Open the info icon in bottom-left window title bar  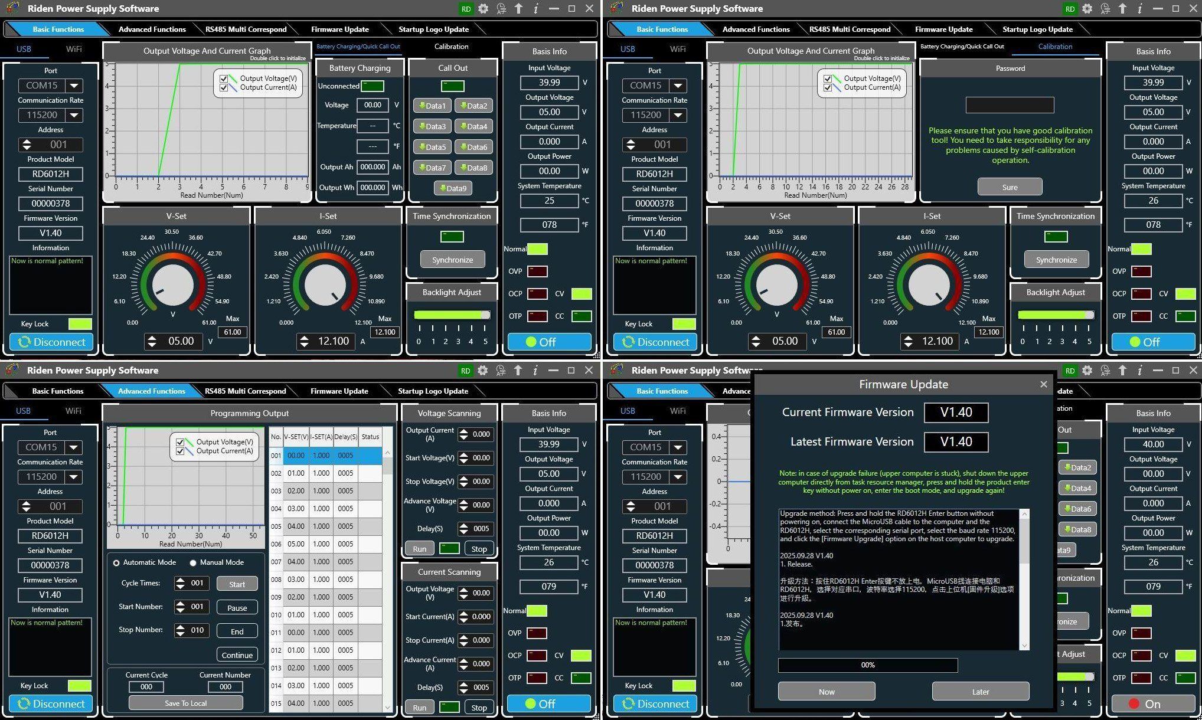point(535,371)
